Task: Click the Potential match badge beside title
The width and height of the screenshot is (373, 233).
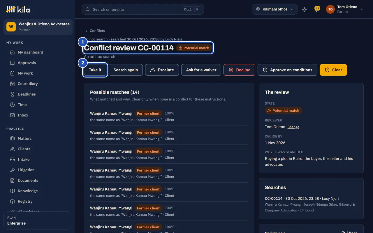Action: 194,48
